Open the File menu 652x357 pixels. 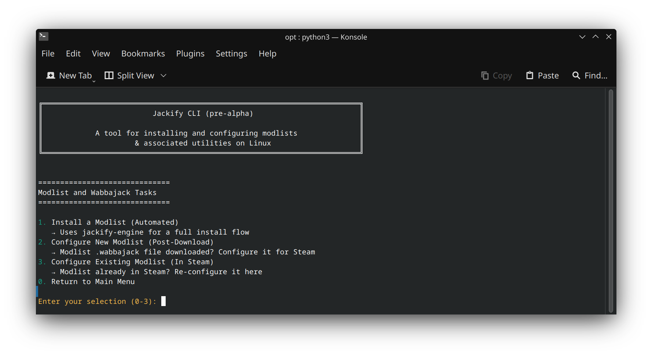[48, 54]
